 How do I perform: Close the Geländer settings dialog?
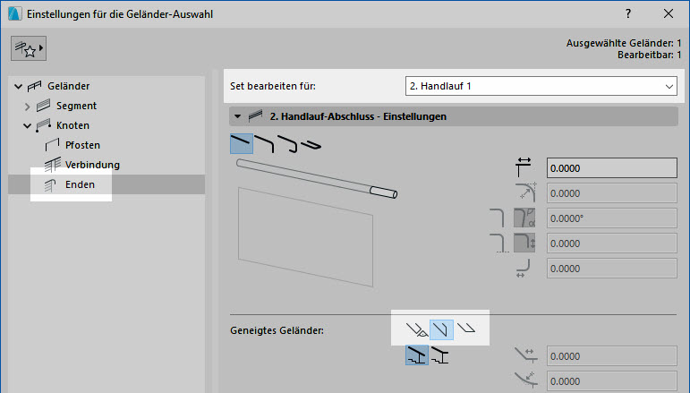point(669,13)
